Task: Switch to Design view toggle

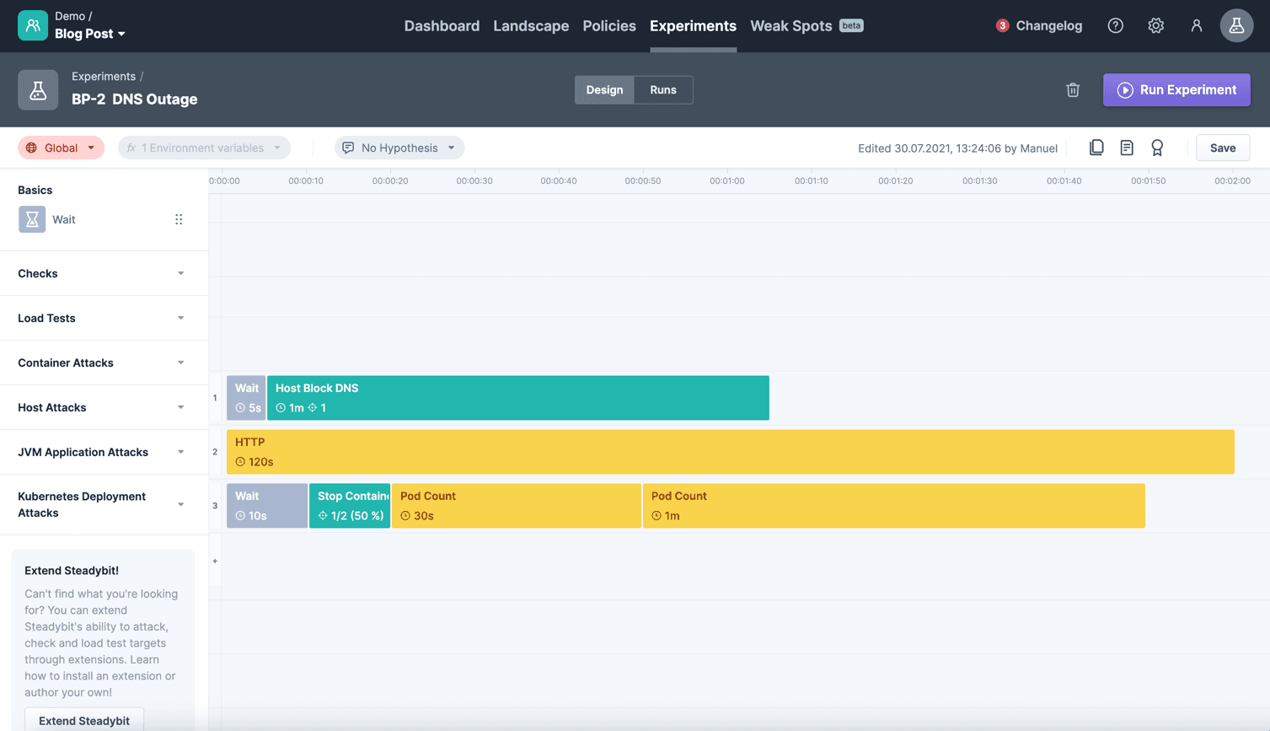Action: [604, 90]
